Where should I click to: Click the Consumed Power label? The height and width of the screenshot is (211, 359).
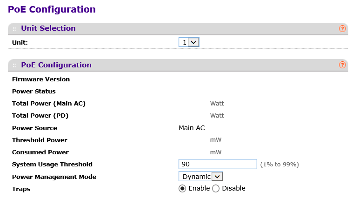pyautogui.click(x=40, y=152)
